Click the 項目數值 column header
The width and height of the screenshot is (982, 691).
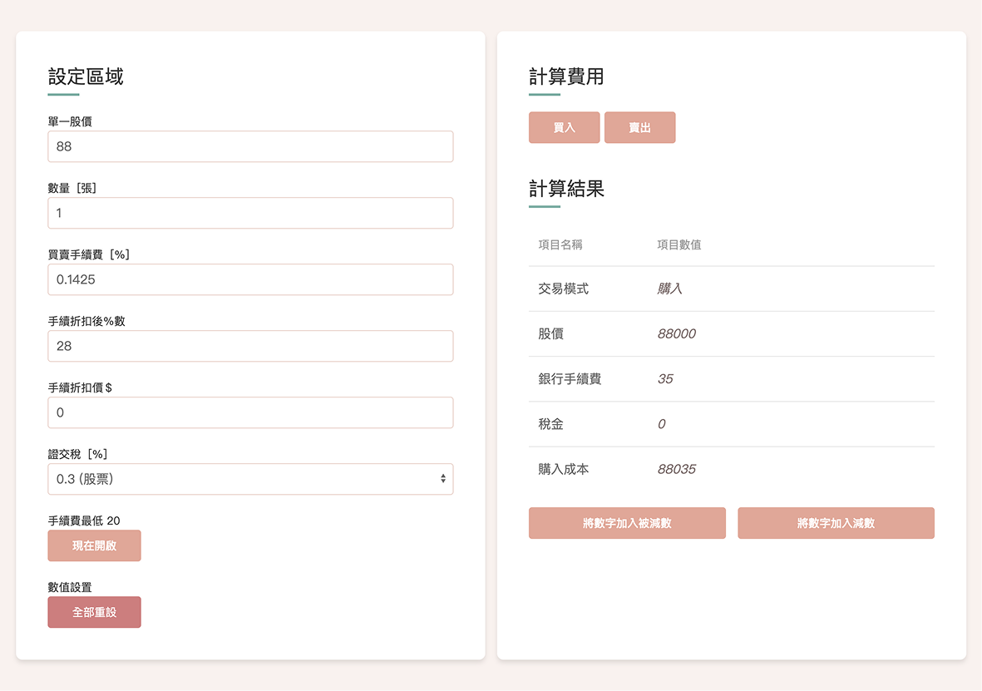[679, 244]
